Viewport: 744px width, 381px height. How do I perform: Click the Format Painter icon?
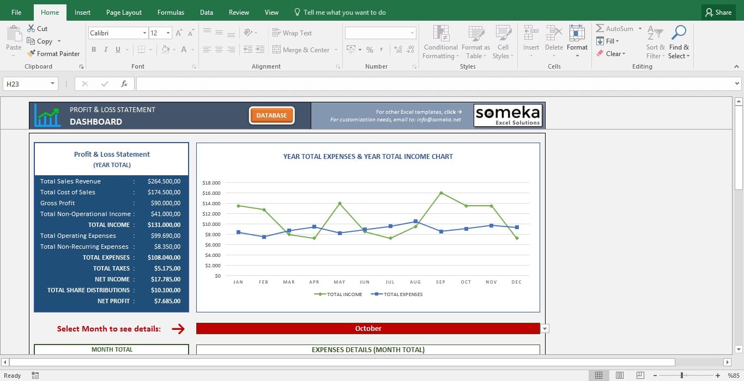(x=32, y=54)
